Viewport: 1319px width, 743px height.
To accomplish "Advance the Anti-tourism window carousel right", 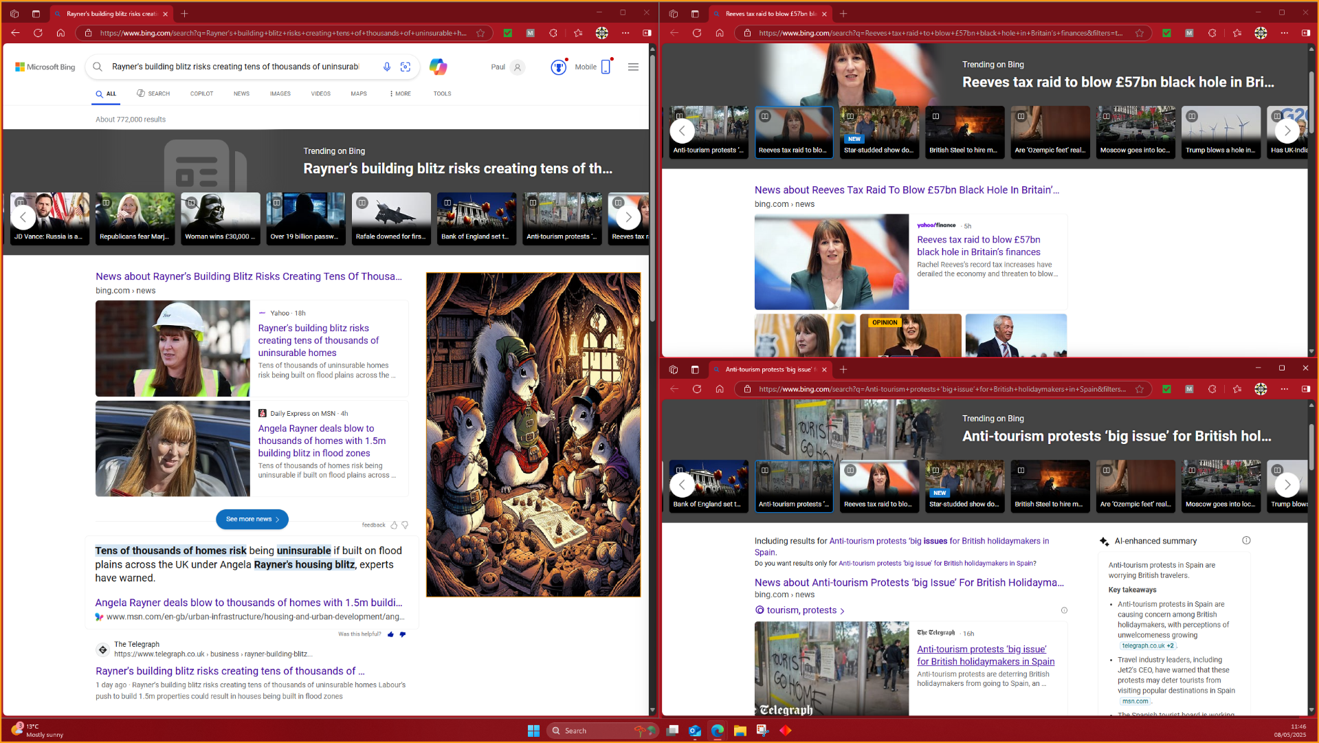I will pos(1287,485).
